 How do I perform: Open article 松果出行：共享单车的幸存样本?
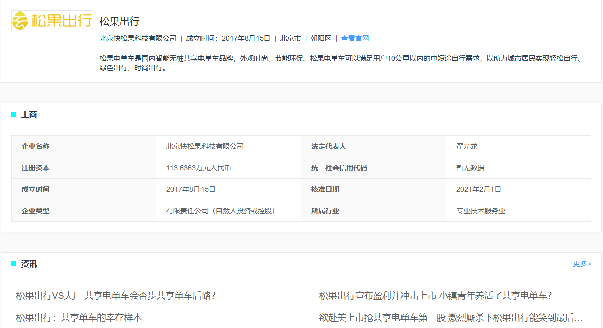point(79,318)
